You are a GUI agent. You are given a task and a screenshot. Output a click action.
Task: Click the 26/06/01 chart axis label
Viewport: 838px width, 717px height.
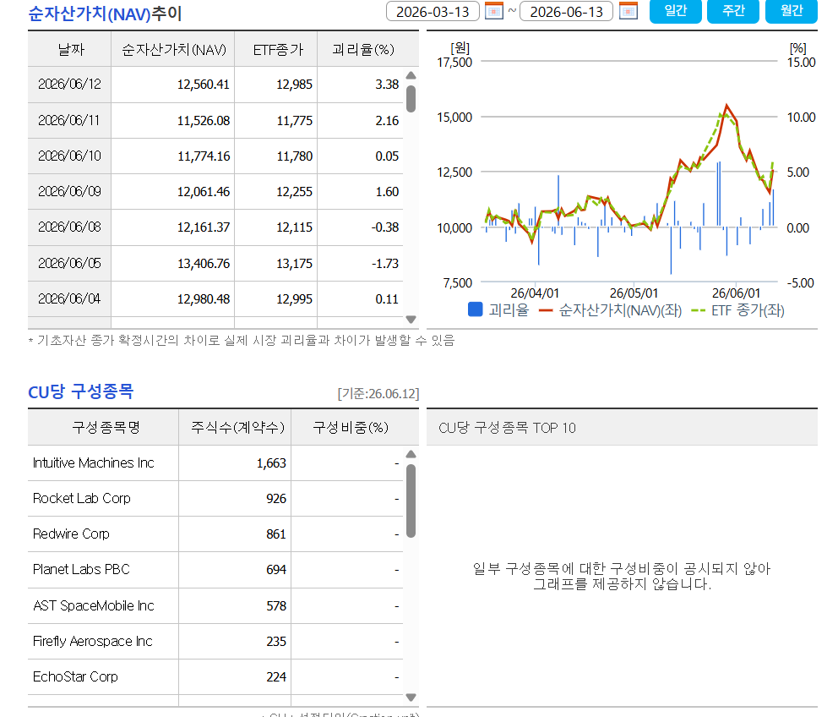736,293
